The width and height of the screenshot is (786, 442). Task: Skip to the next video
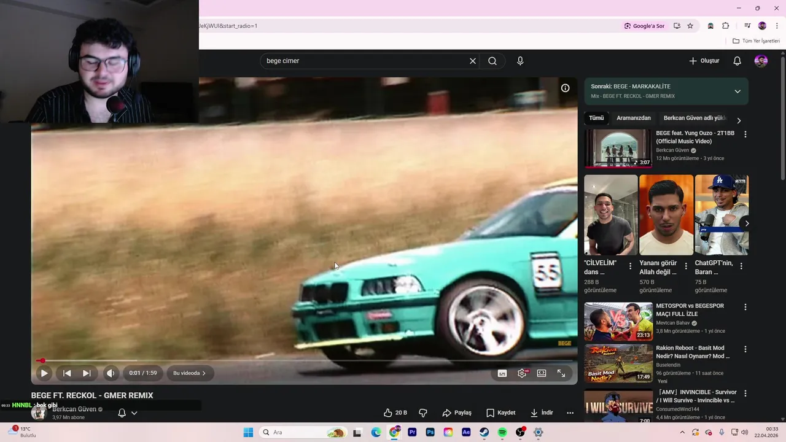(87, 373)
